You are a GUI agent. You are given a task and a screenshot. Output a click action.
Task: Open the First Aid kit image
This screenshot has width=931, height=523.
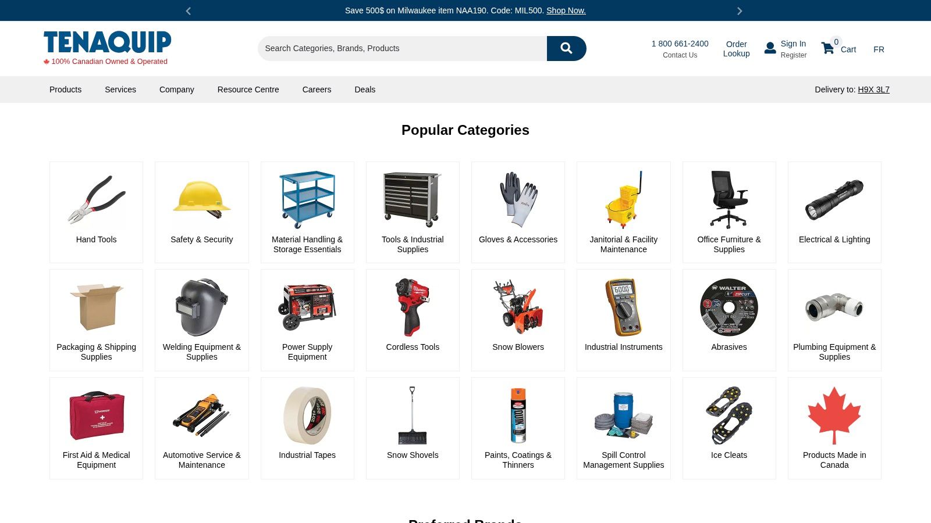[x=97, y=415]
